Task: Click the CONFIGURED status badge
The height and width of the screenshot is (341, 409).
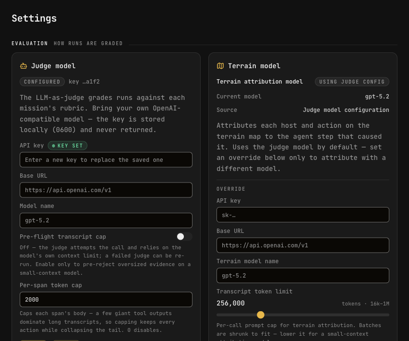Action: click(x=42, y=82)
